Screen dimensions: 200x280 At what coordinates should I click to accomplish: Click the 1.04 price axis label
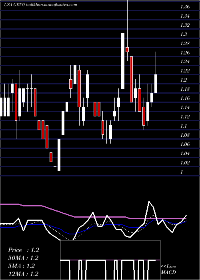[185, 154]
